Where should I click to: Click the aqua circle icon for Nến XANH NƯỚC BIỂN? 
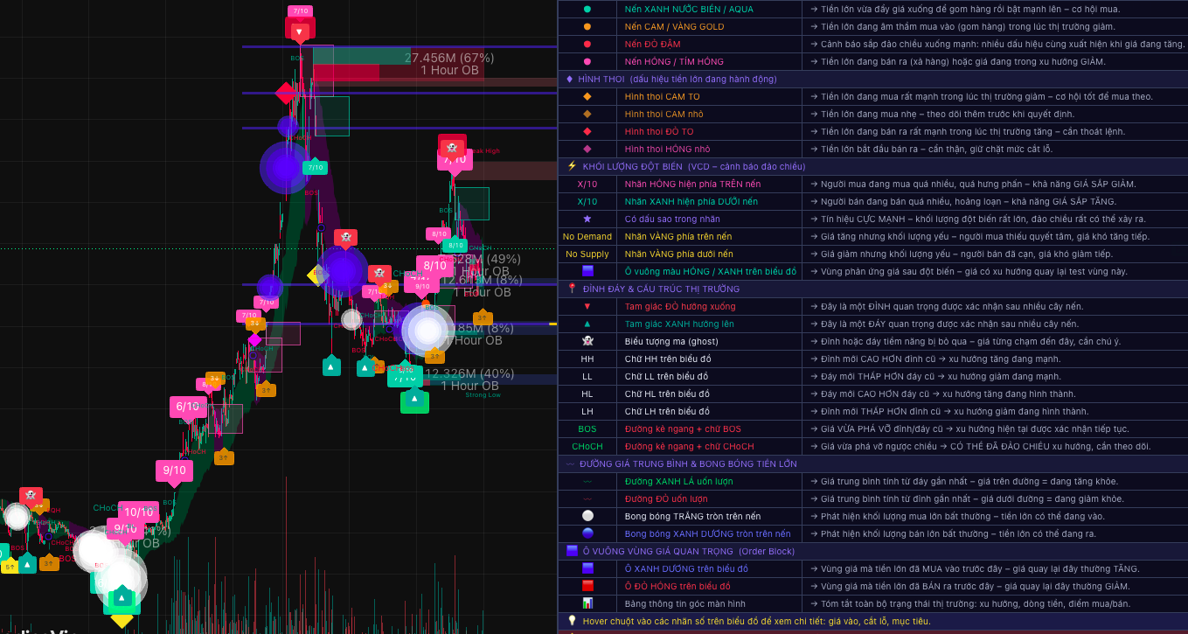click(587, 9)
